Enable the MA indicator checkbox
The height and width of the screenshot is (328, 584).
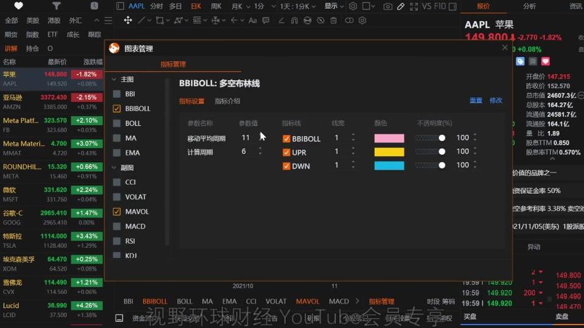pyautogui.click(x=117, y=138)
